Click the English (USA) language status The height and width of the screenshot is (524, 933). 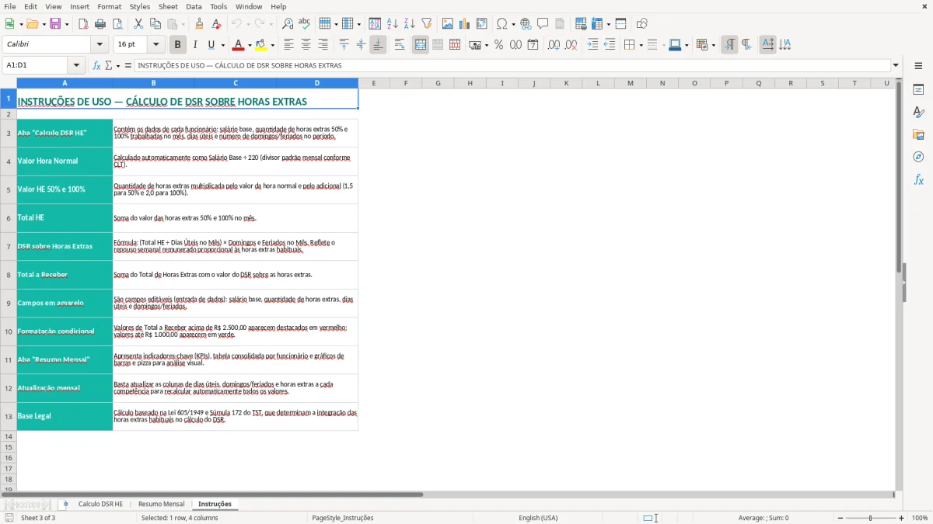click(538, 518)
